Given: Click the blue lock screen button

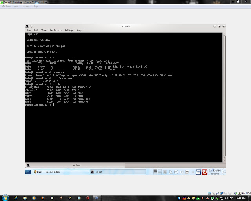Looking at the screenshot, I should tap(198, 172).
